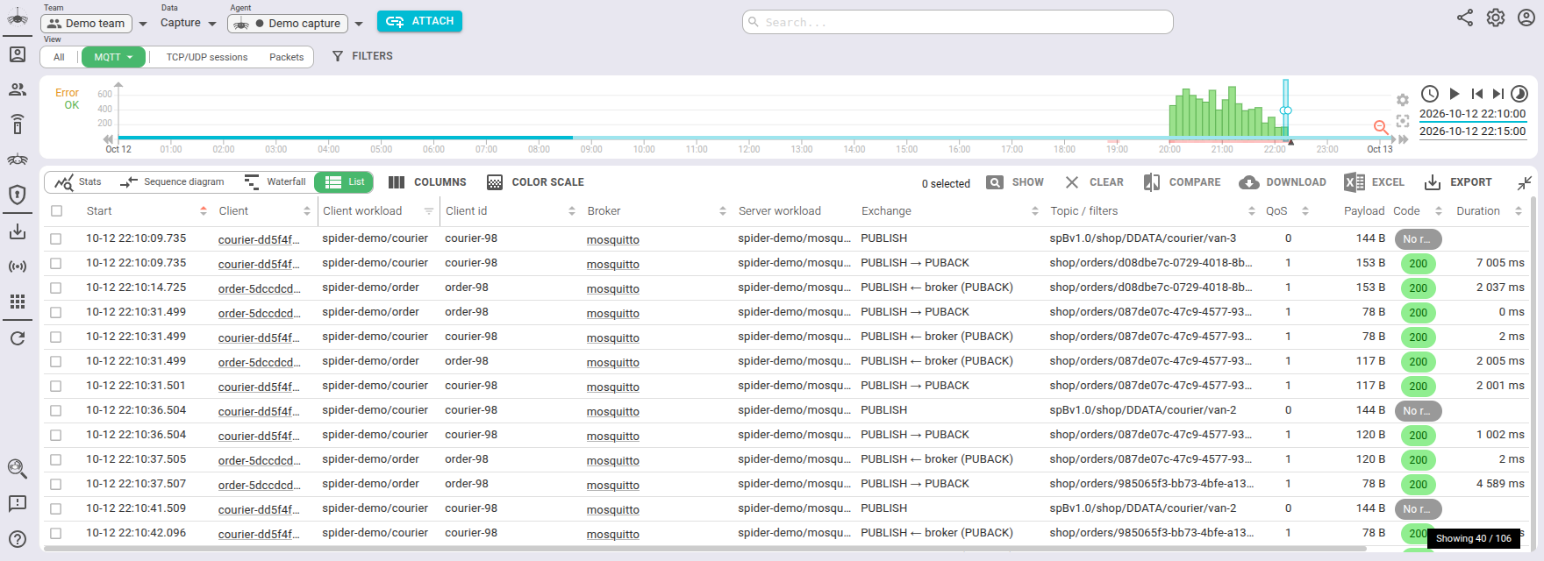
Task: Open the feedback message sidebar icon
Action: pyautogui.click(x=18, y=504)
